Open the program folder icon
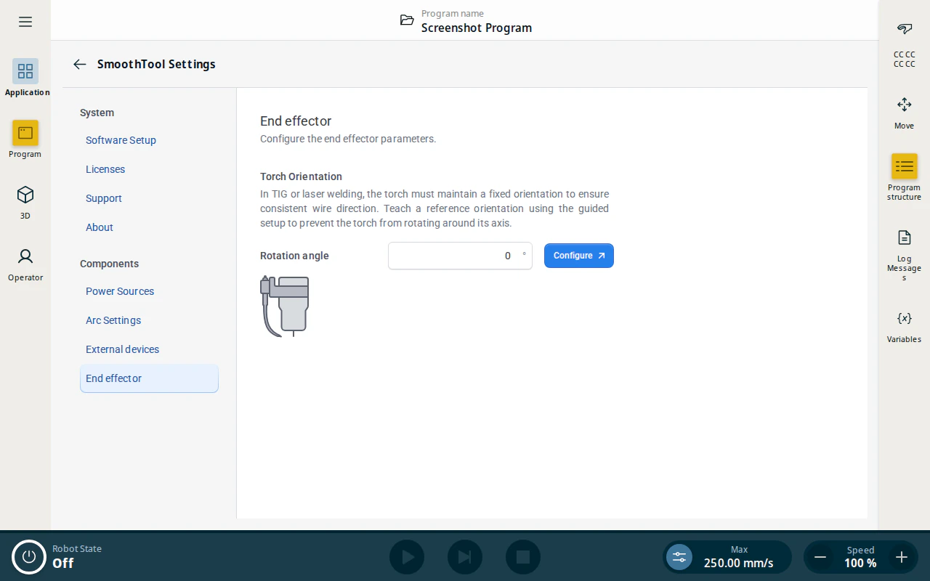This screenshot has height=581, width=930. (x=407, y=20)
